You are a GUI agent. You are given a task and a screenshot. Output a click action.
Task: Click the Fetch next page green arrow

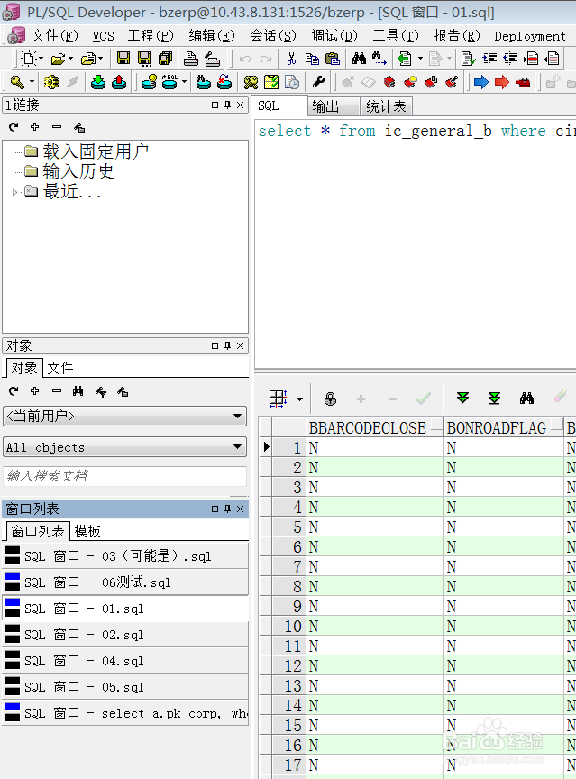[x=462, y=398]
